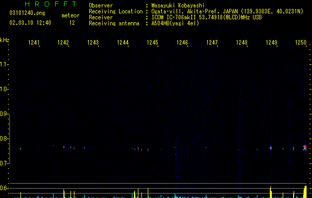Screen dimensions: 312x198
Task: Click the Observer label
Action: 101,5
